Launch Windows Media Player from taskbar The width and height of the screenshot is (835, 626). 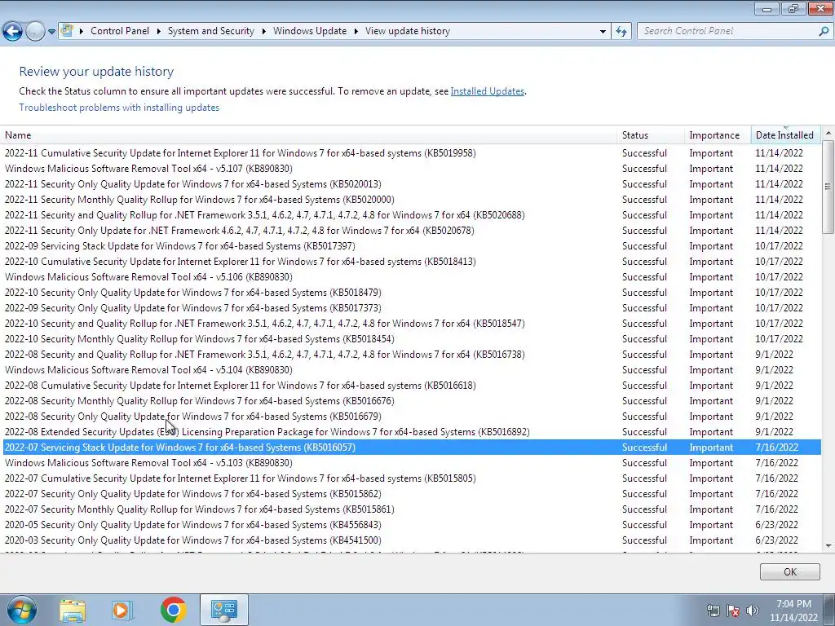121,610
